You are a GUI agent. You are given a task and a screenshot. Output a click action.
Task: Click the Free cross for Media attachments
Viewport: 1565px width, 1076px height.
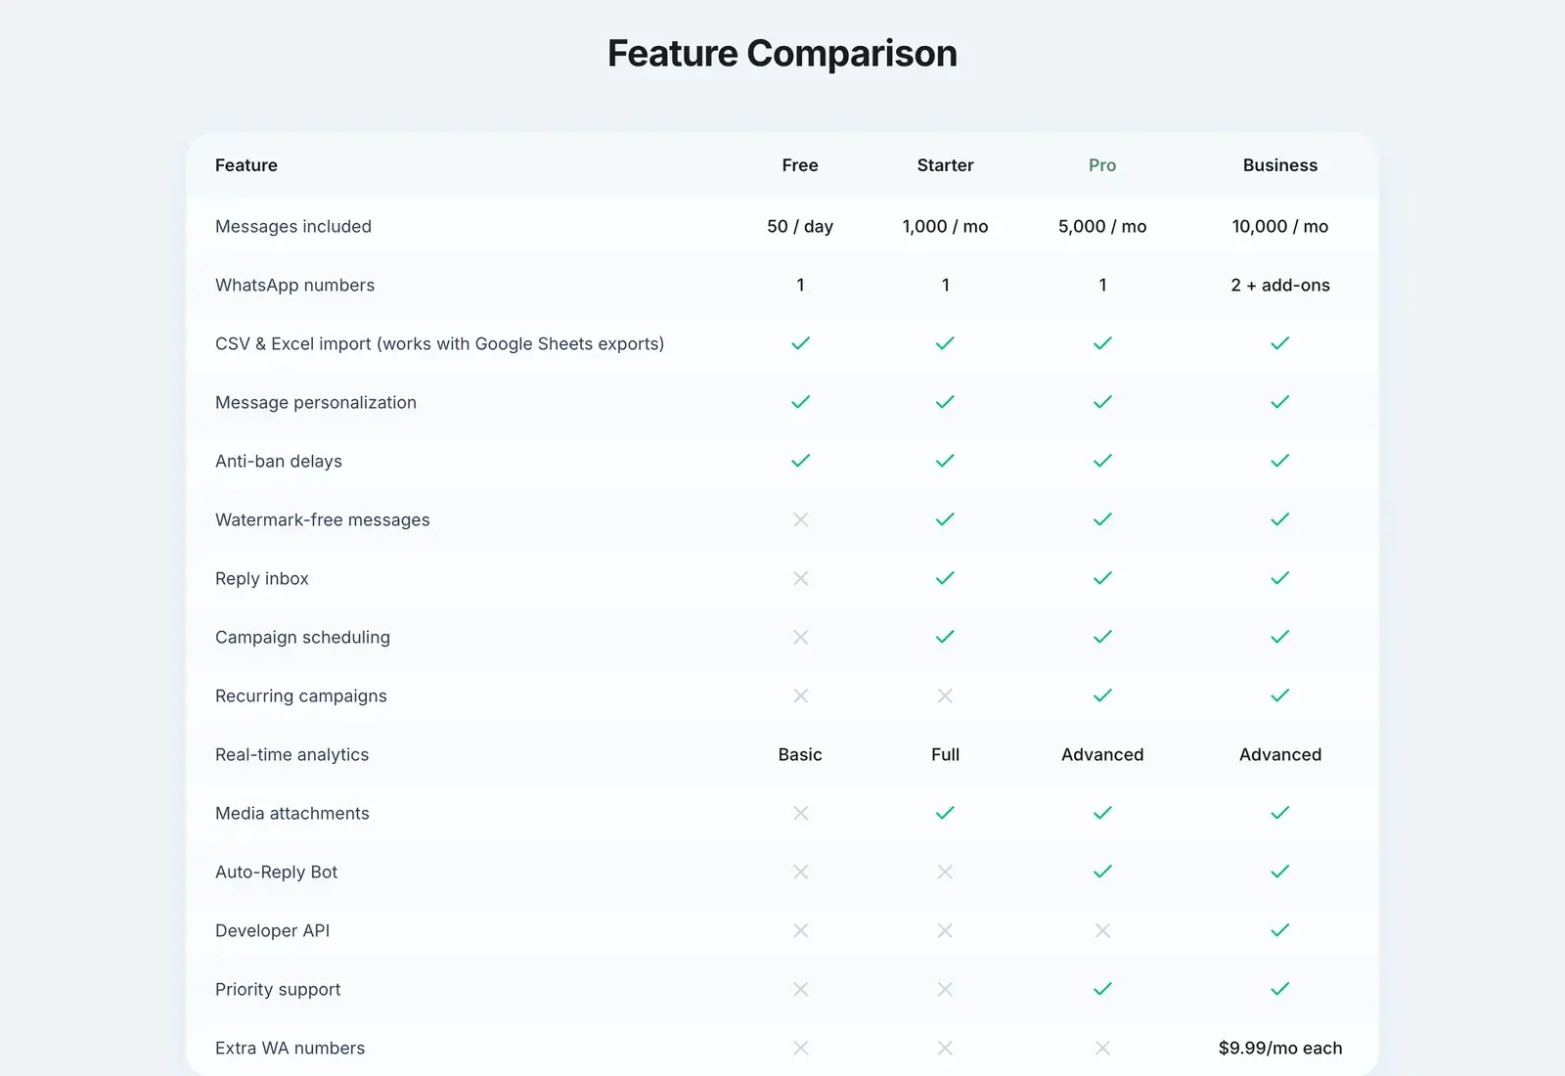800,813
